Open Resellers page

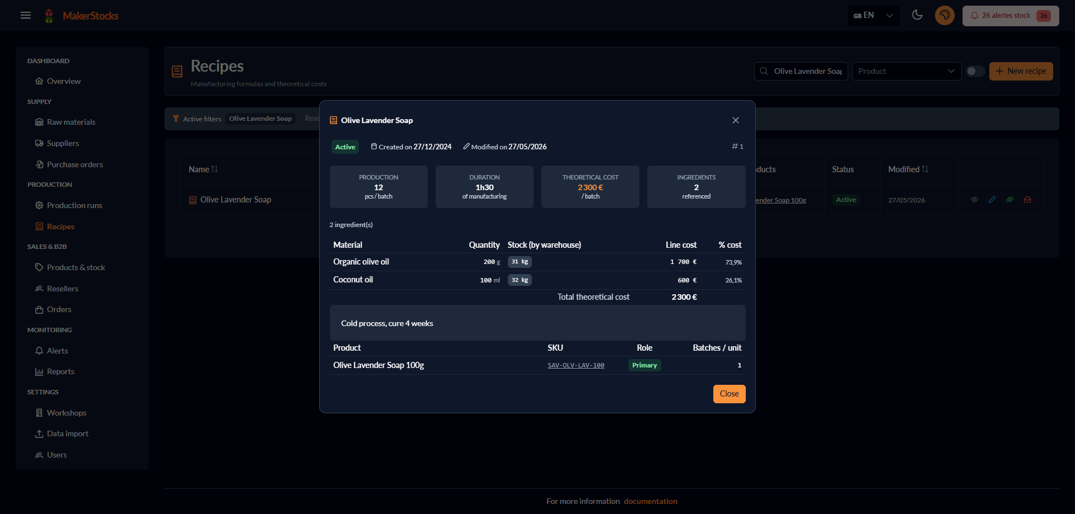[63, 289]
